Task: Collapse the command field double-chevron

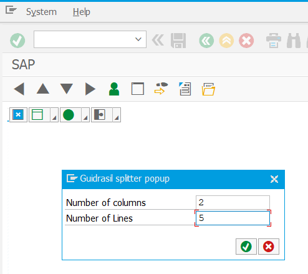Action: pyautogui.click(x=158, y=40)
